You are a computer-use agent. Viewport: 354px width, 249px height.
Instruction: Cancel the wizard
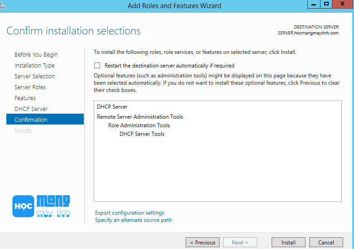326,242
